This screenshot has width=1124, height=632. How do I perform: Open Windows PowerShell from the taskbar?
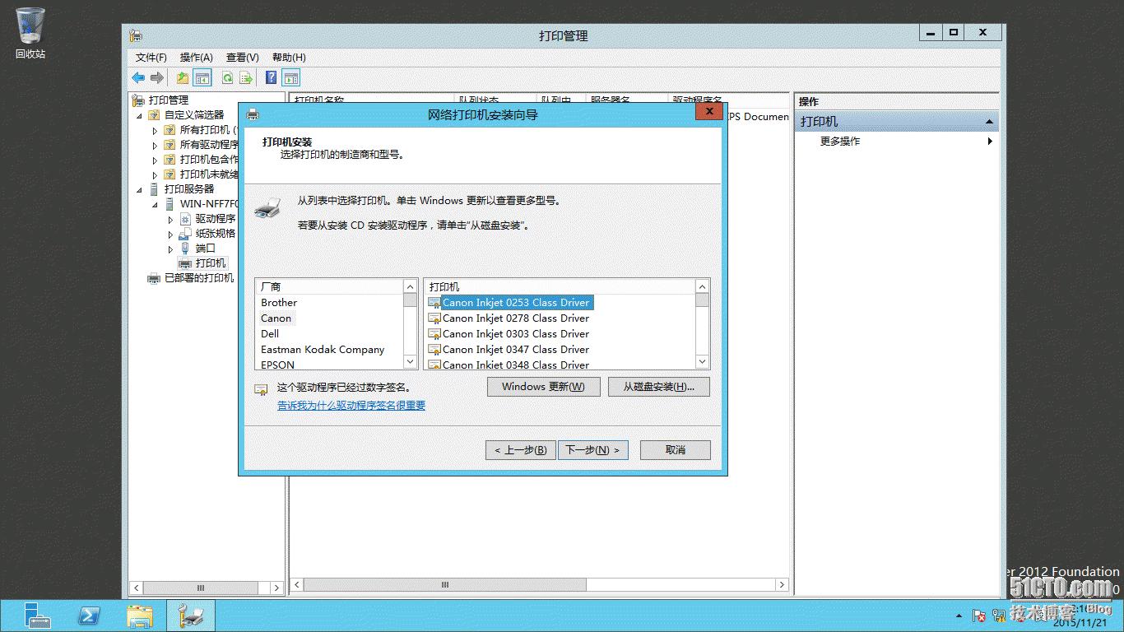[x=91, y=616]
